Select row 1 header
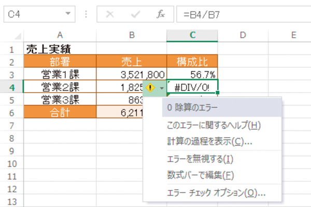Screen dimensions: 311x207 coord(12,49)
